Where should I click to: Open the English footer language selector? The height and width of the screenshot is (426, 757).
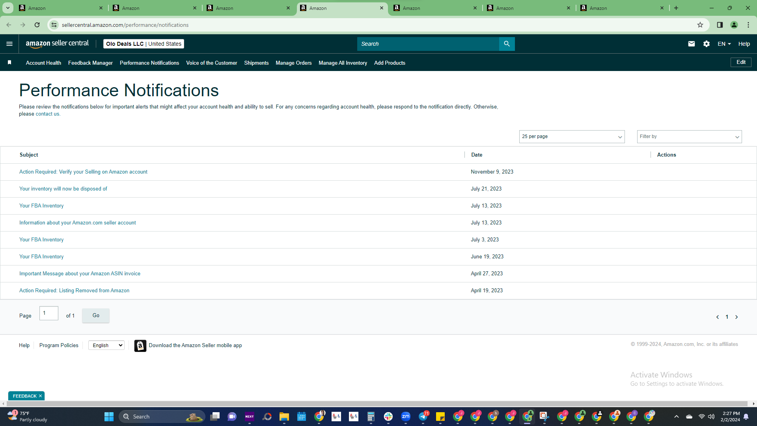coord(106,346)
